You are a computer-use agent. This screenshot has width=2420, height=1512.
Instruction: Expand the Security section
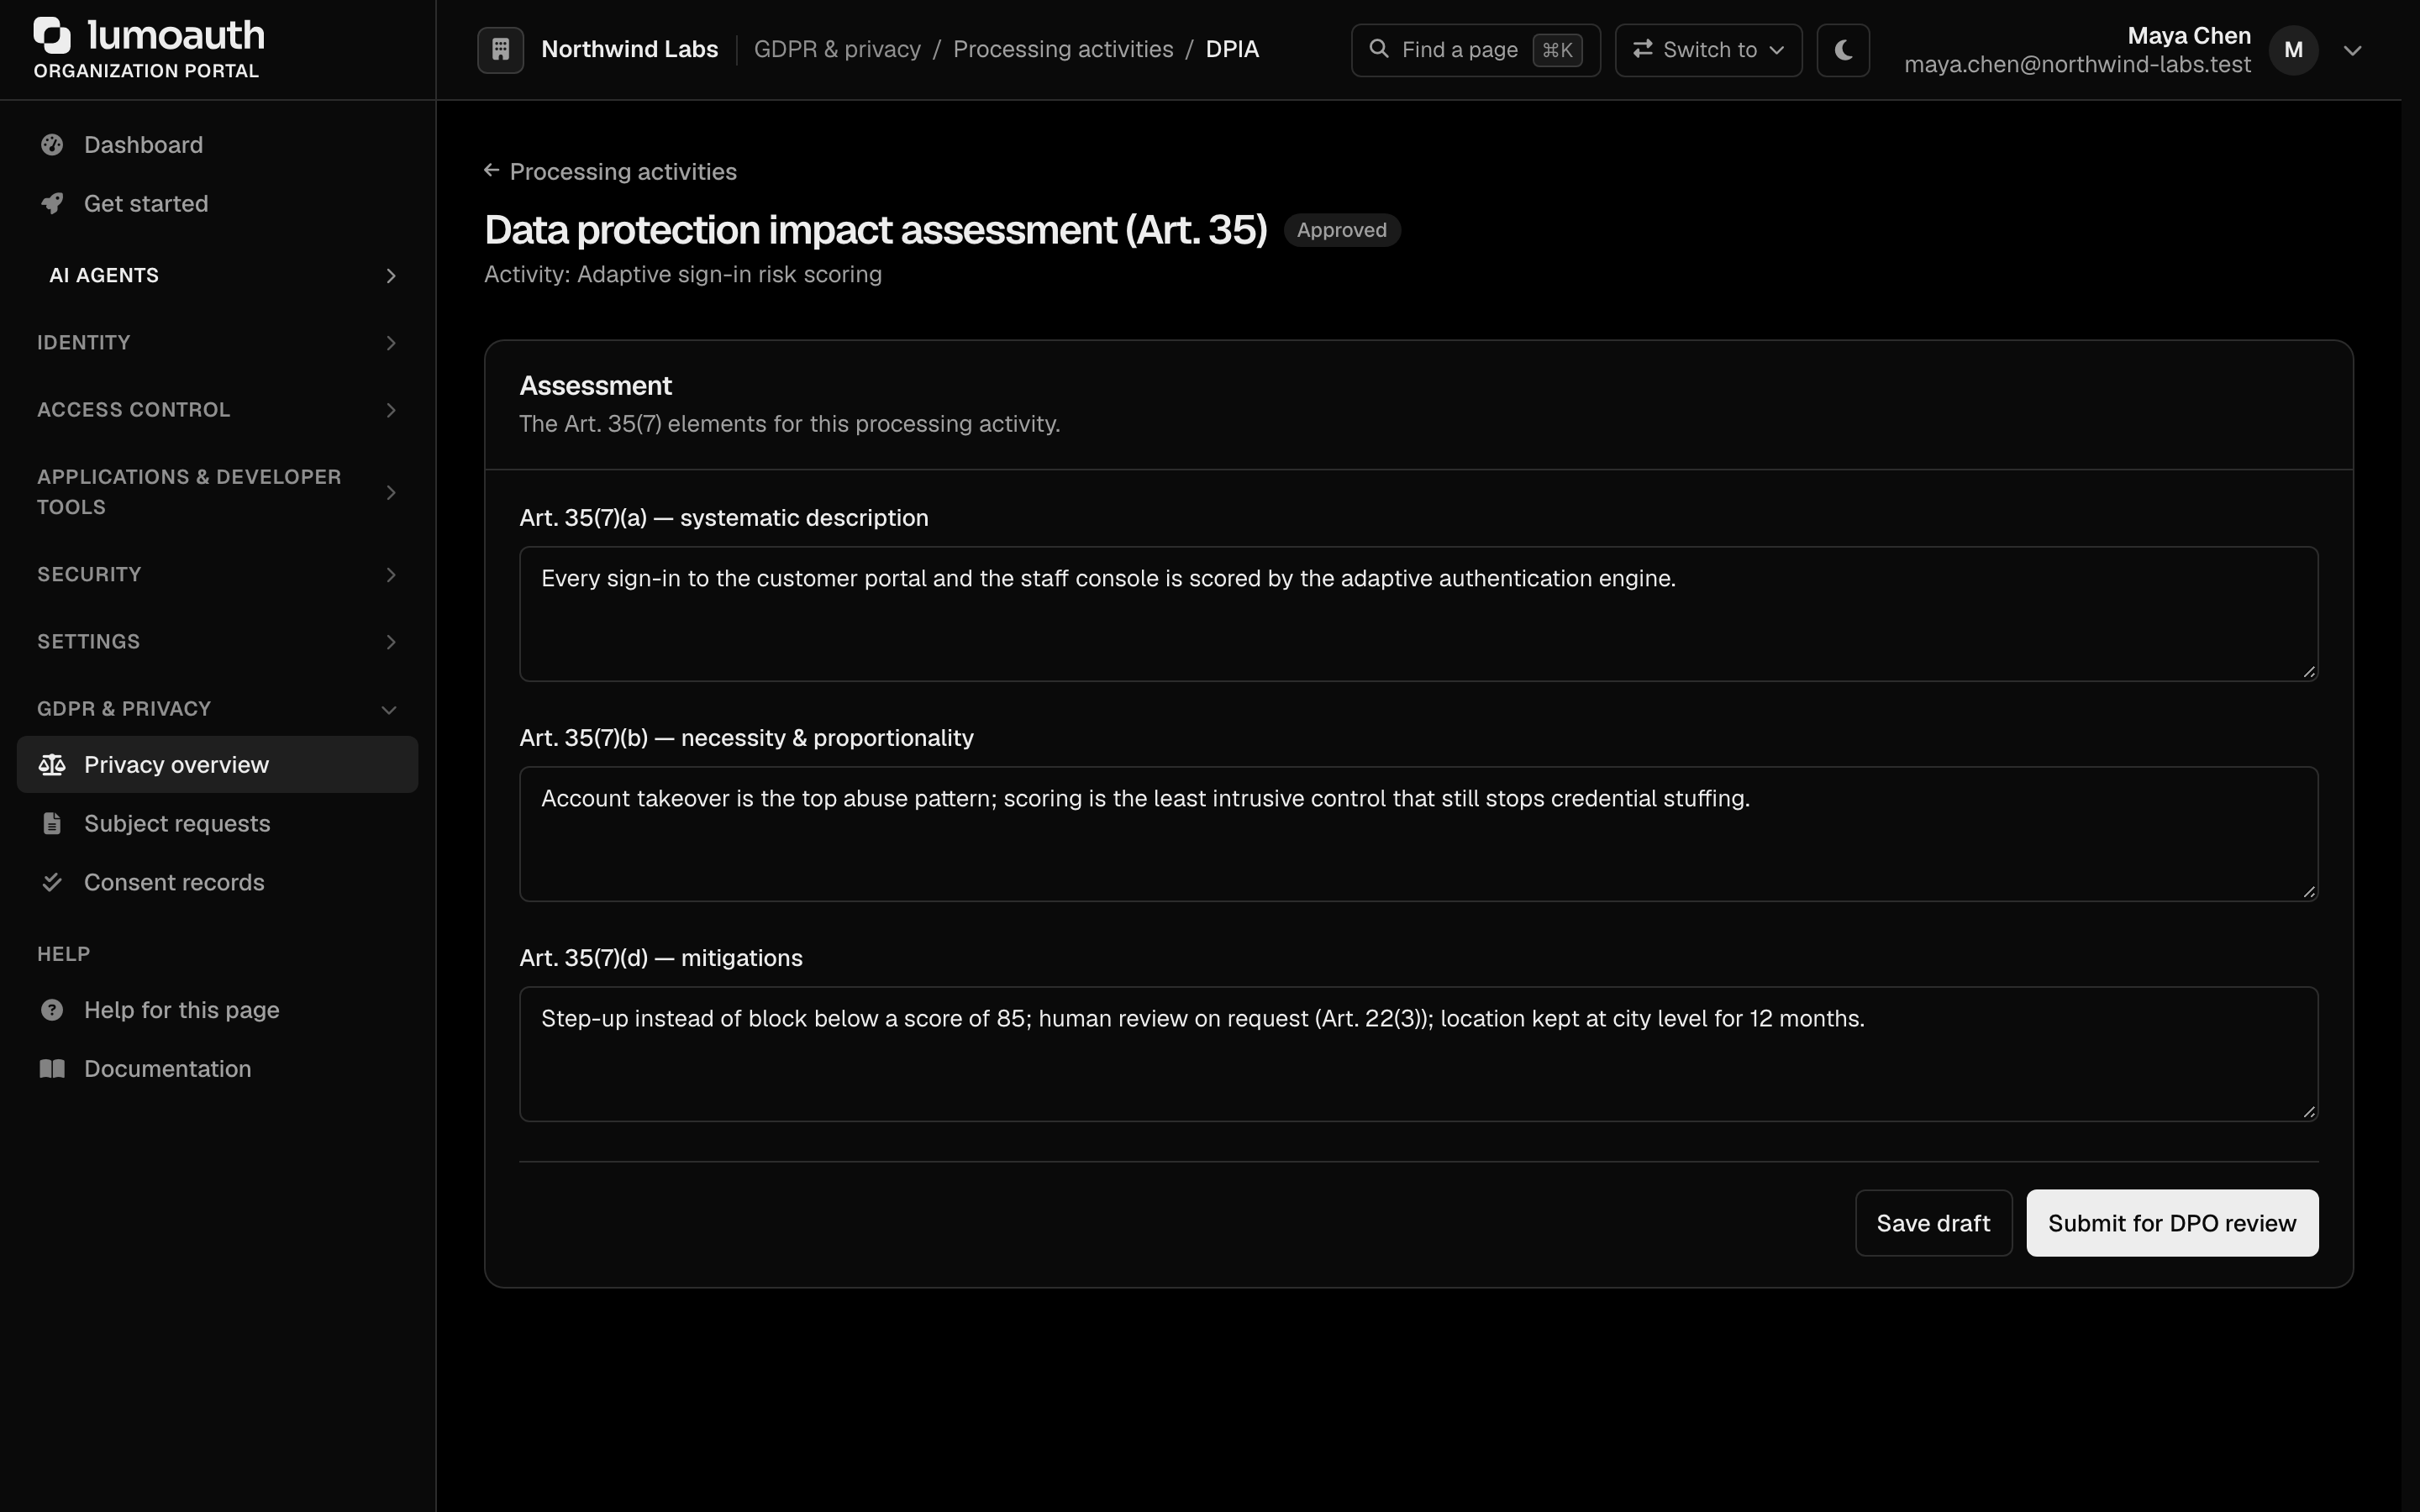217,575
